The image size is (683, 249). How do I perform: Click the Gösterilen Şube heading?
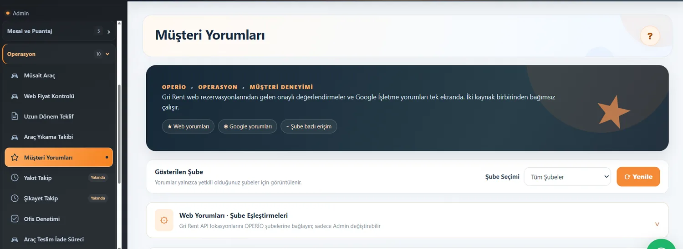pyautogui.click(x=179, y=172)
